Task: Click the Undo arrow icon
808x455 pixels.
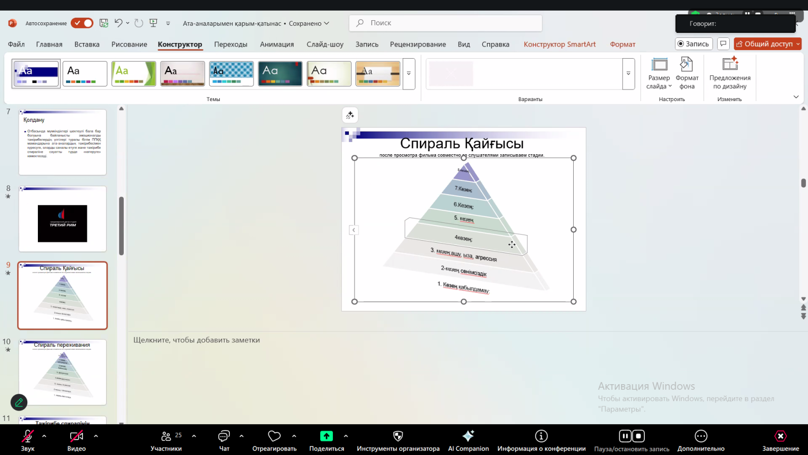Action: pyautogui.click(x=118, y=23)
